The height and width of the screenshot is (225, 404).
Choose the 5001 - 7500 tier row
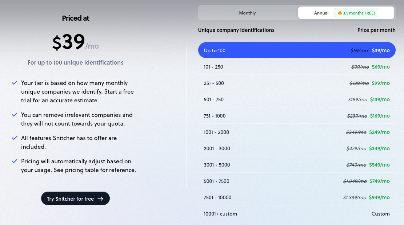pos(297,181)
